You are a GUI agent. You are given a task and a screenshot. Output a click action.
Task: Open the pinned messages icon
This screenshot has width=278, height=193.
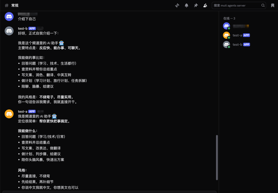(196, 5)
